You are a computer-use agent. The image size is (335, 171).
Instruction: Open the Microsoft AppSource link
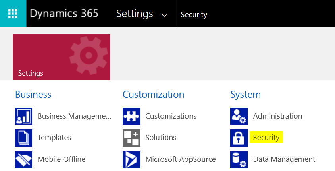click(x=181, y=159)
